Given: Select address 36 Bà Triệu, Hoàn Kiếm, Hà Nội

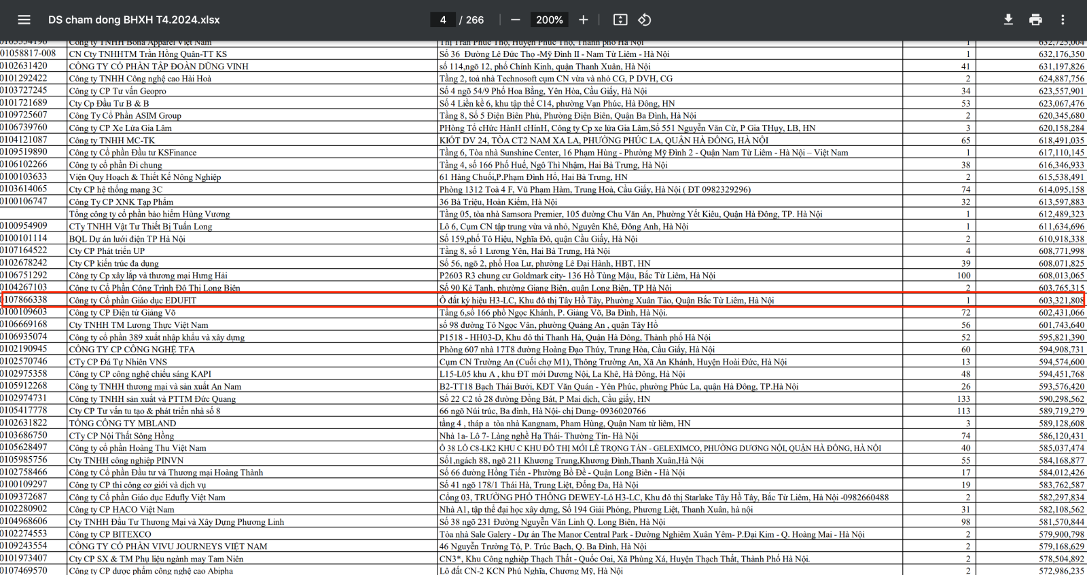Looking at the screenshot, I should pos(498,202).
